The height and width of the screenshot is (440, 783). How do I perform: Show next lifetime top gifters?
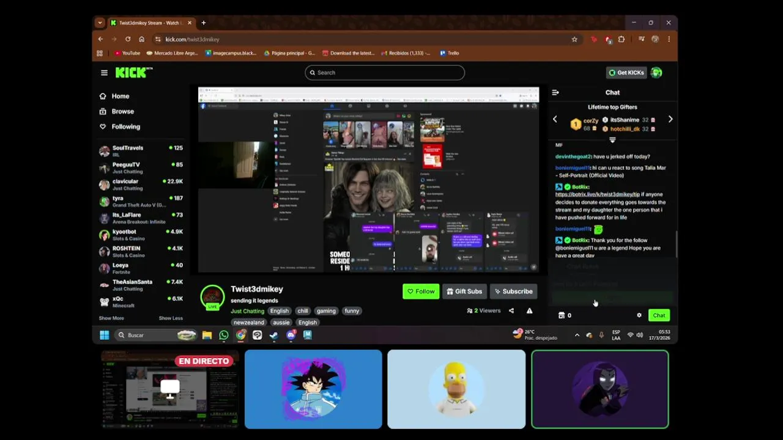670,120
